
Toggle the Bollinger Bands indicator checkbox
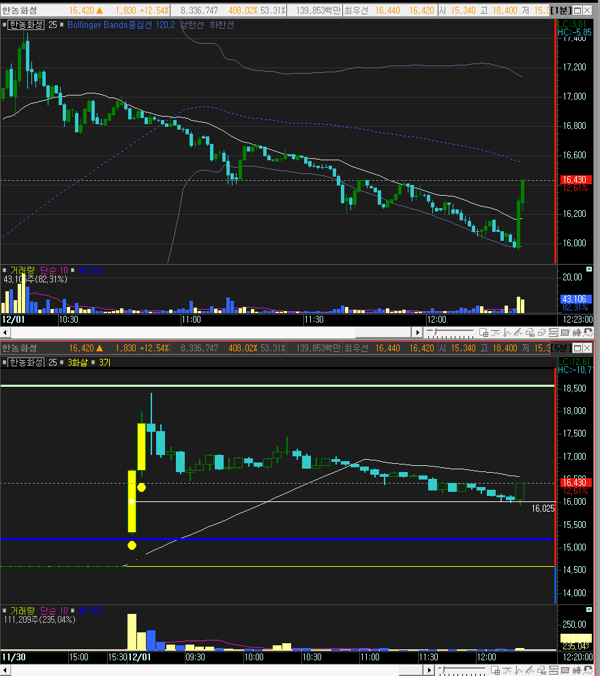click(63, 25)
